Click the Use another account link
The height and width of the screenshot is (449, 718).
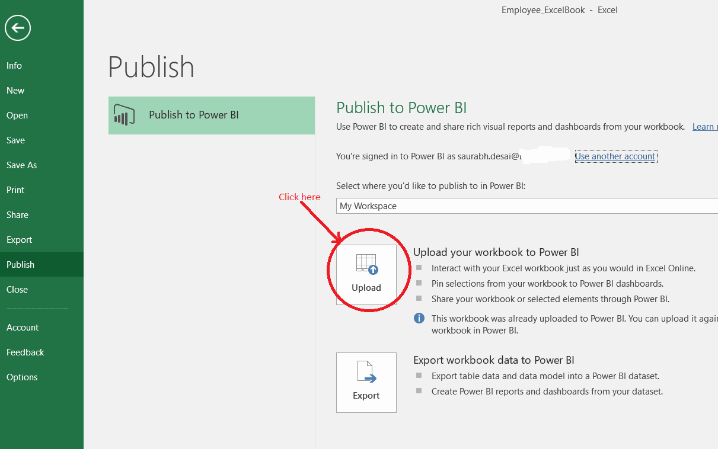pyautogui.click(x=615, y=156)
